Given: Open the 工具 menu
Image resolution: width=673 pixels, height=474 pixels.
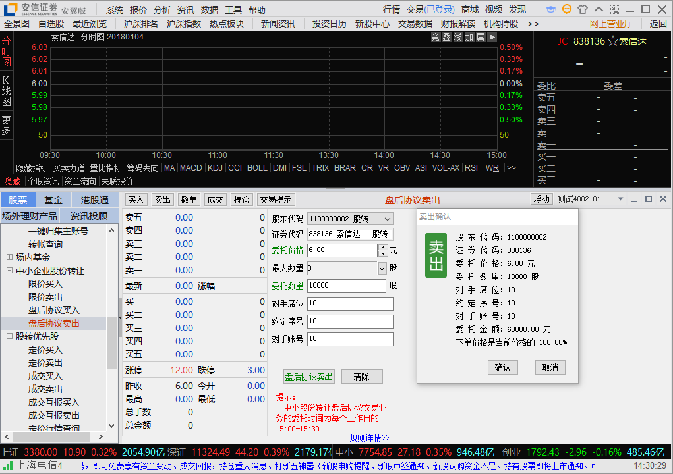Looking at the screenshot, I should point(233,10).
